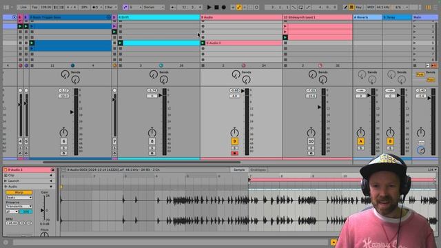
Task: Select the B Delay return track header
Action: [397, 17]
